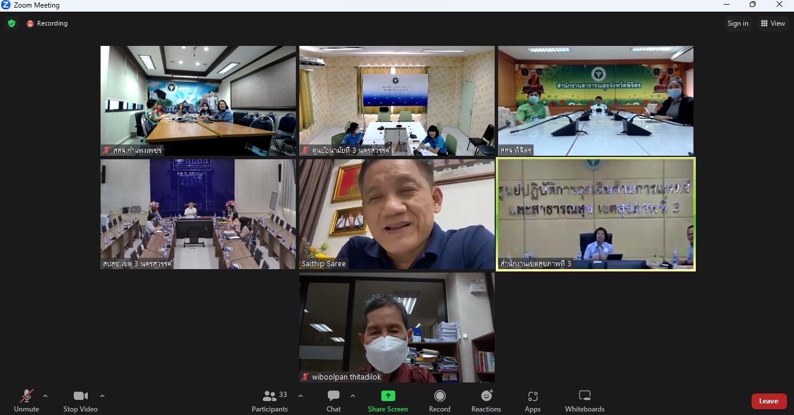Start Share Screen

click(x=388, y=400)
